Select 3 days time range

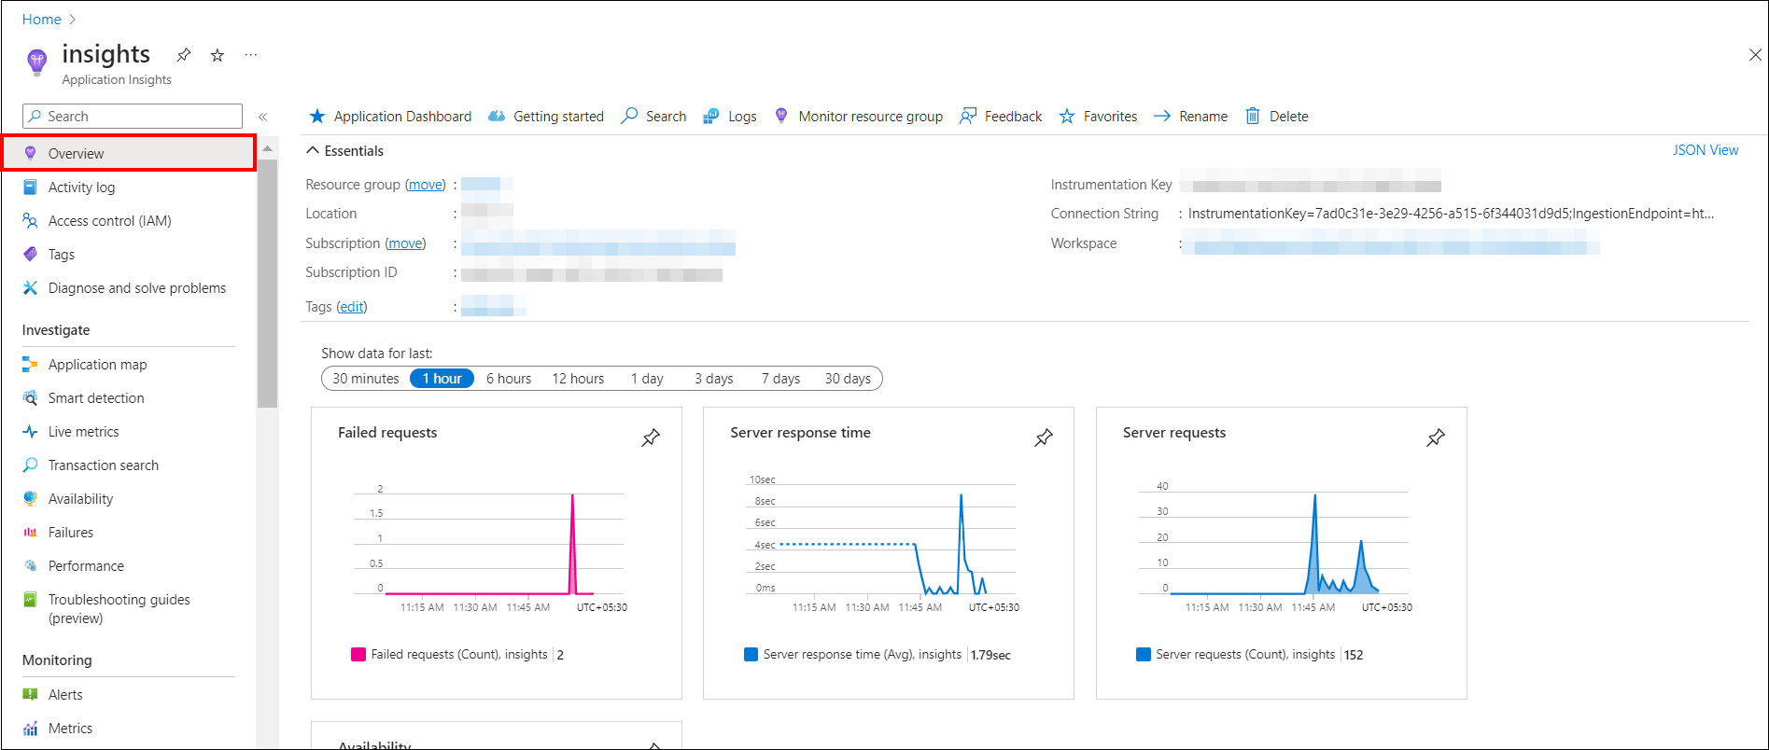[x=714, y=379]
